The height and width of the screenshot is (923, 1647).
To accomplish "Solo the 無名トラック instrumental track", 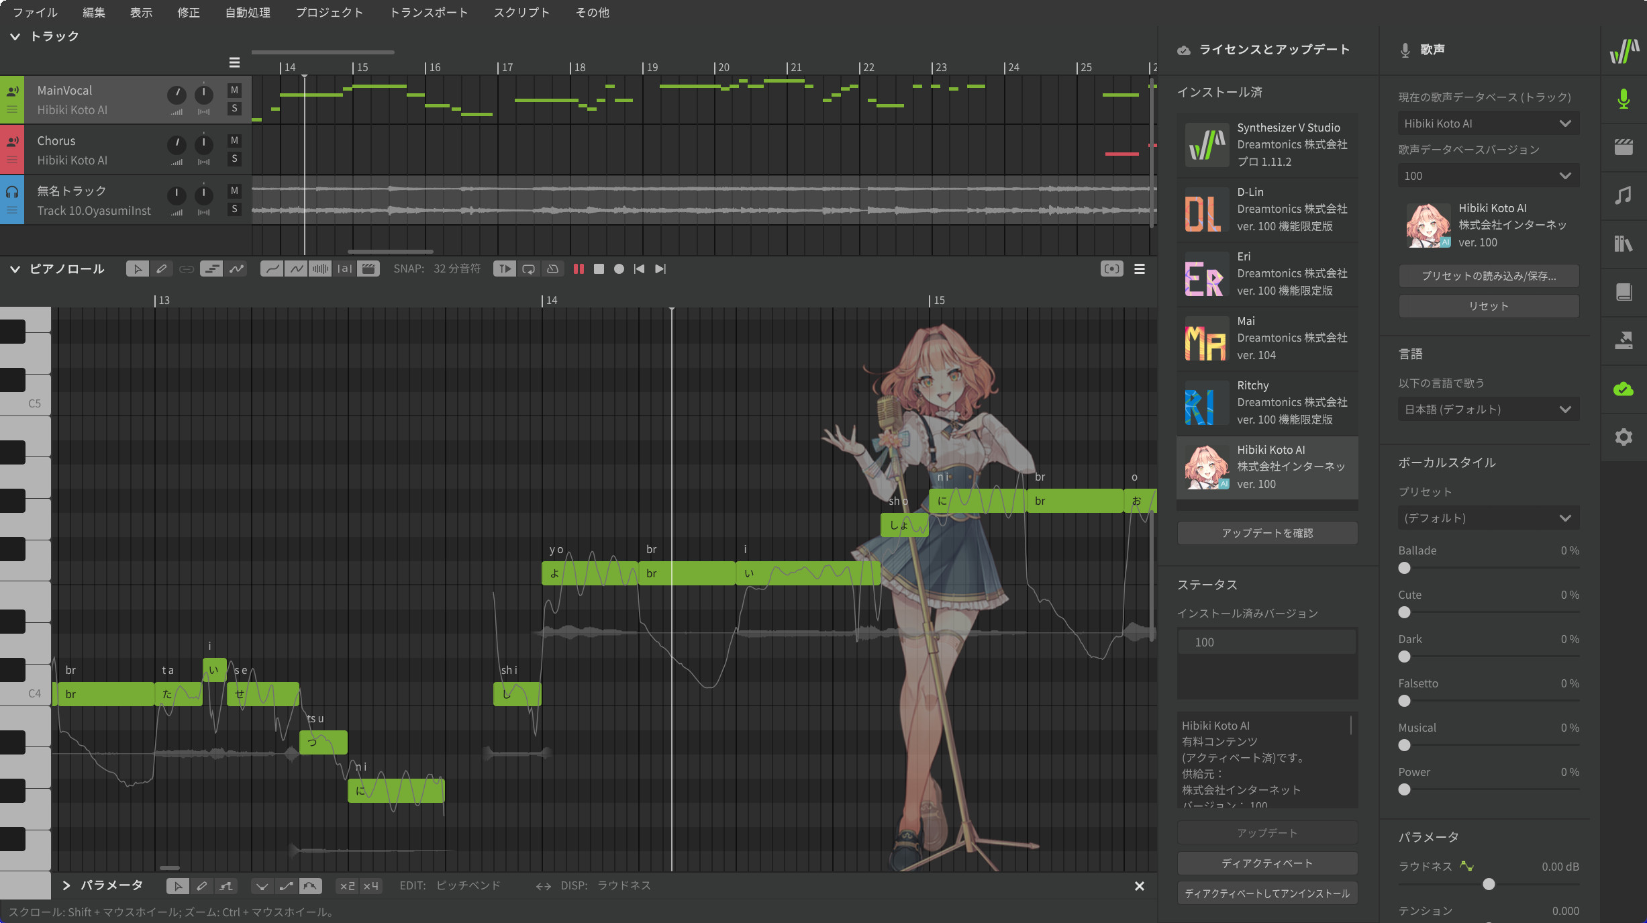I will (234, 209).
